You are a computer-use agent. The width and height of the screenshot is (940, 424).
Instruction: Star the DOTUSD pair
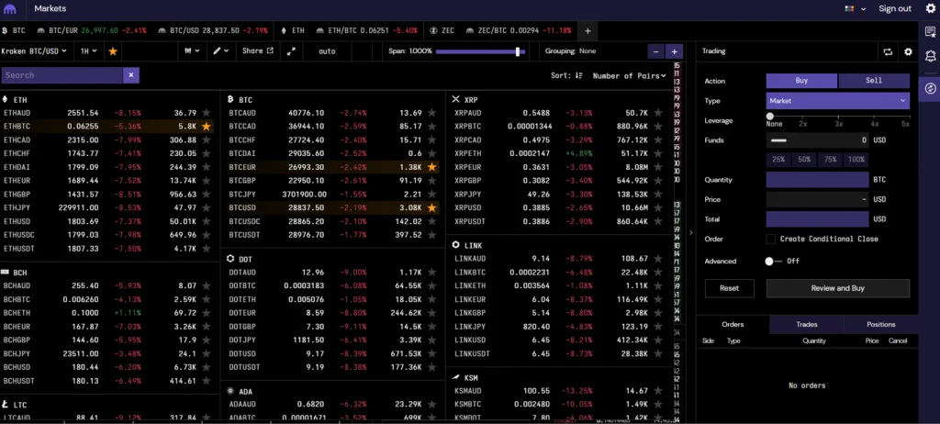tap(431, 354)
